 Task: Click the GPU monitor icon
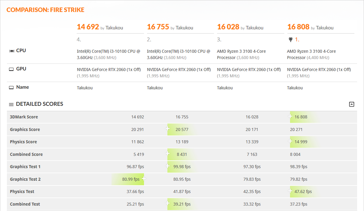[x=11, y=69]
